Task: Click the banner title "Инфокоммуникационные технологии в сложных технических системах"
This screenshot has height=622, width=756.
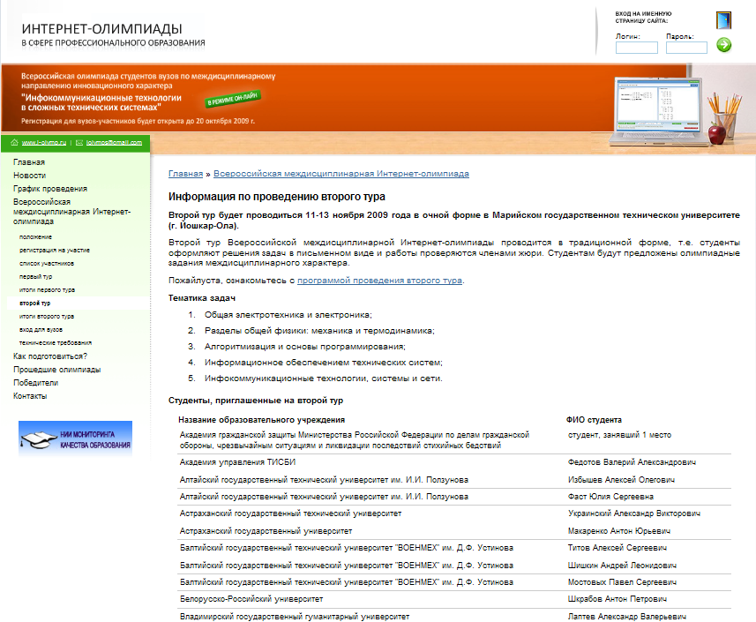Action: (101, 102)
